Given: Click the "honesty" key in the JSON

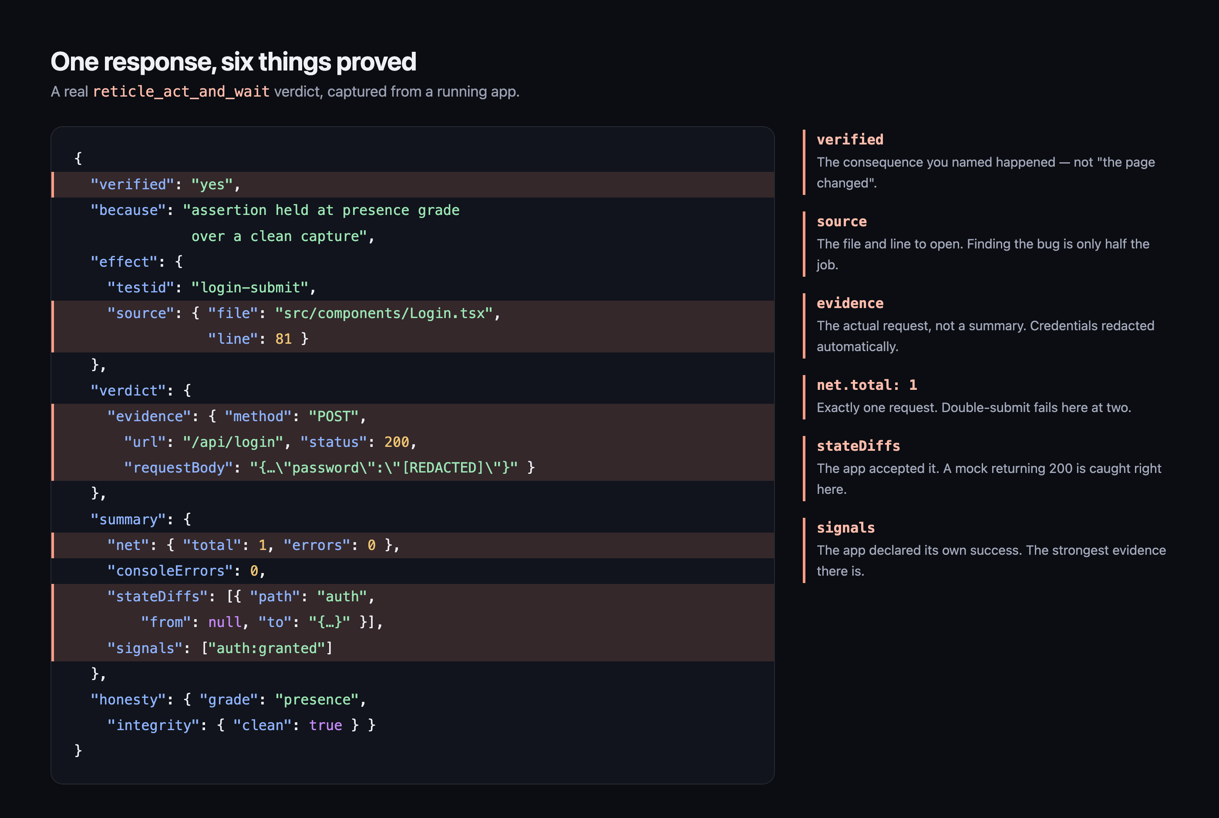Looking at the screenshot, I should 128,700.
